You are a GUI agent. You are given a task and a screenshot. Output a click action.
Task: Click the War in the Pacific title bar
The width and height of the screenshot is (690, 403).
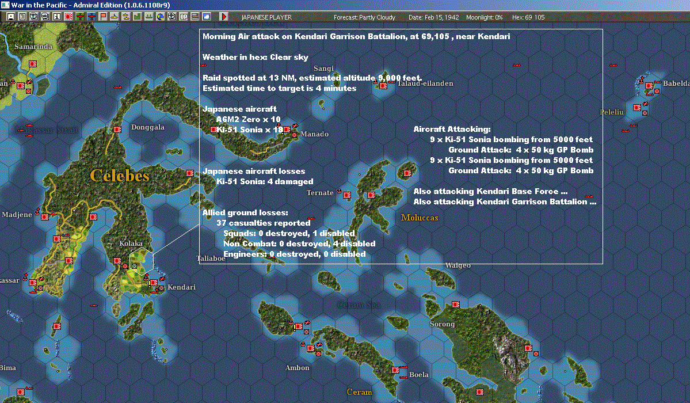(345, 5)
